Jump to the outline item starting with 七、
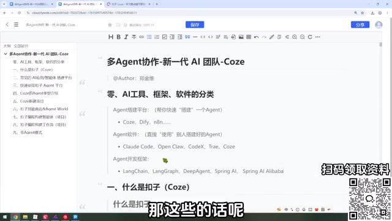The width and height of the screenshot is (392, 221). click(39, 117)
